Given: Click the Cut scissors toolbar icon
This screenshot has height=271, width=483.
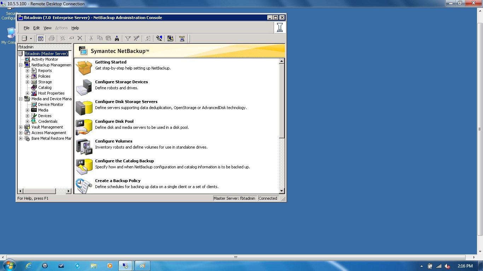Looking at the screenshot, I should [91, 38].
